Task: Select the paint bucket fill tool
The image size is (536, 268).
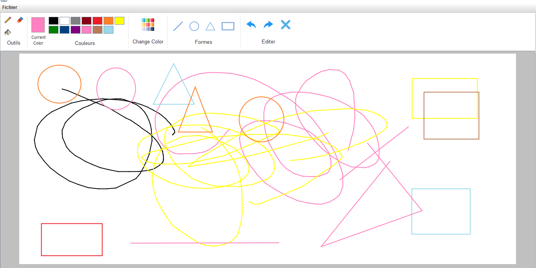Action: [x=7, y=32]
